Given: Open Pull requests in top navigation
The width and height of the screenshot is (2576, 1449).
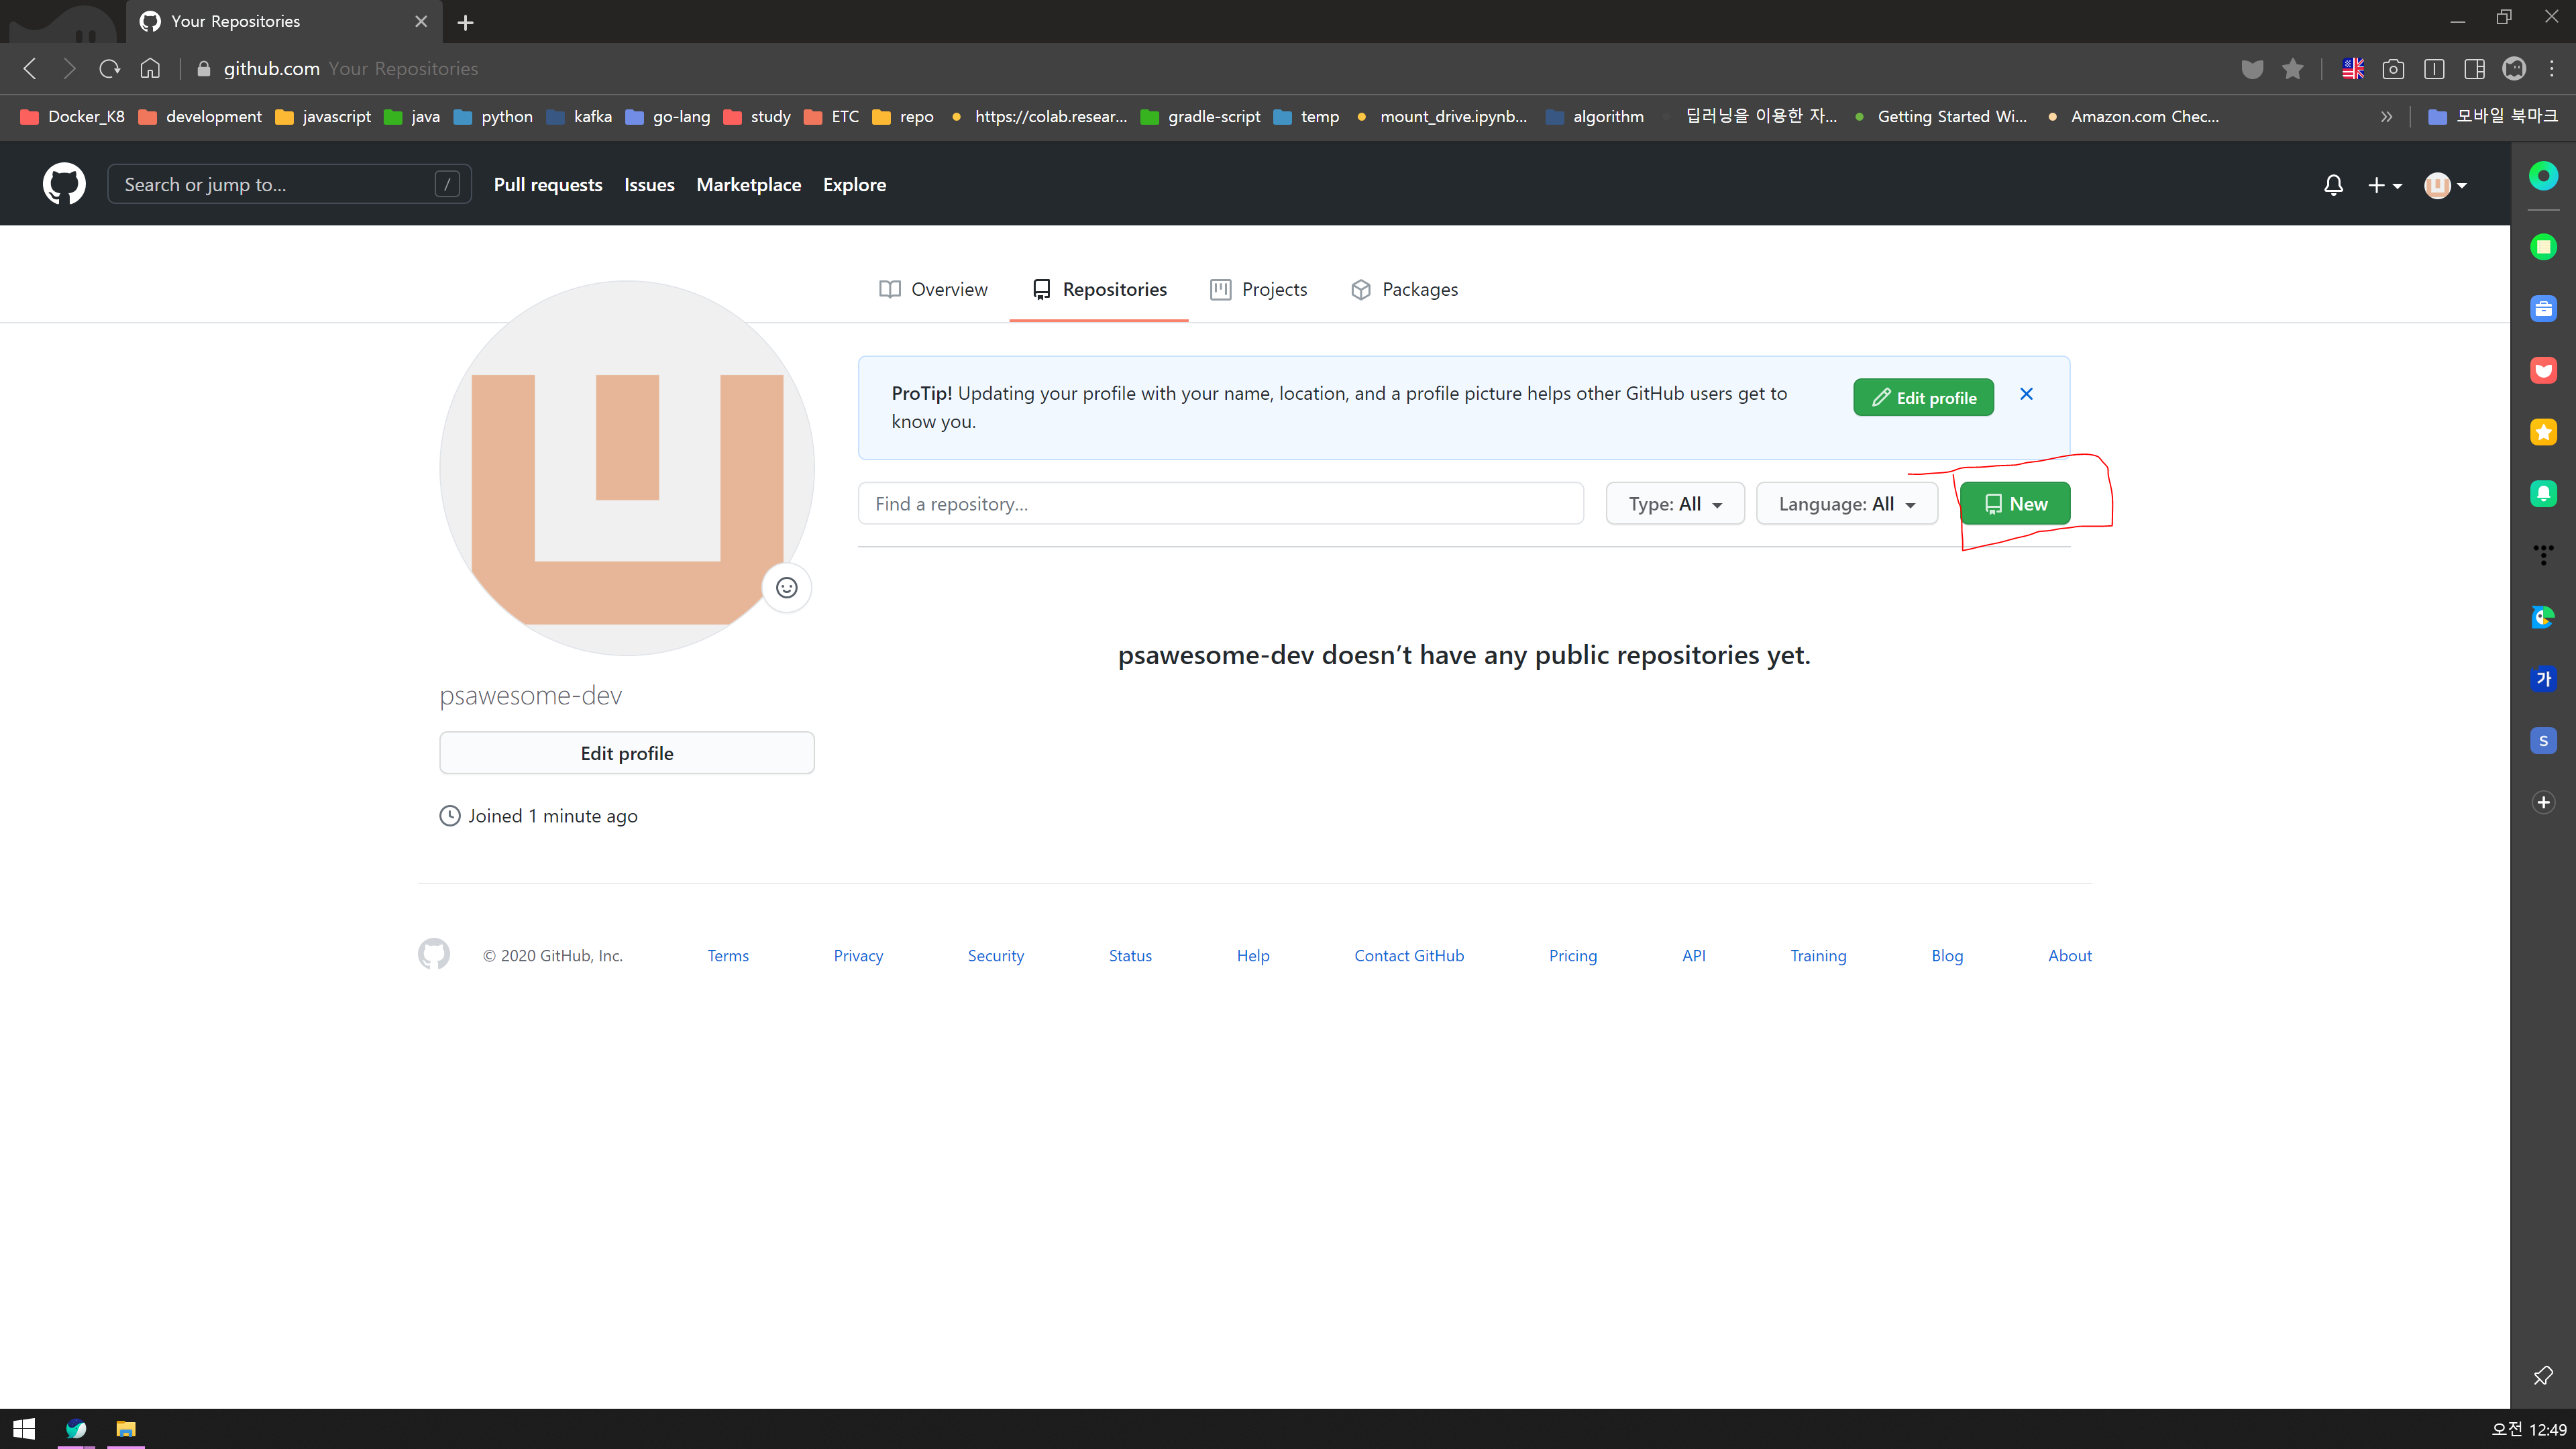Looking at the screenshot, I should pos(547,185).
